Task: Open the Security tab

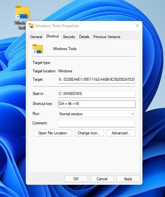Action: (x=69, y=37)
